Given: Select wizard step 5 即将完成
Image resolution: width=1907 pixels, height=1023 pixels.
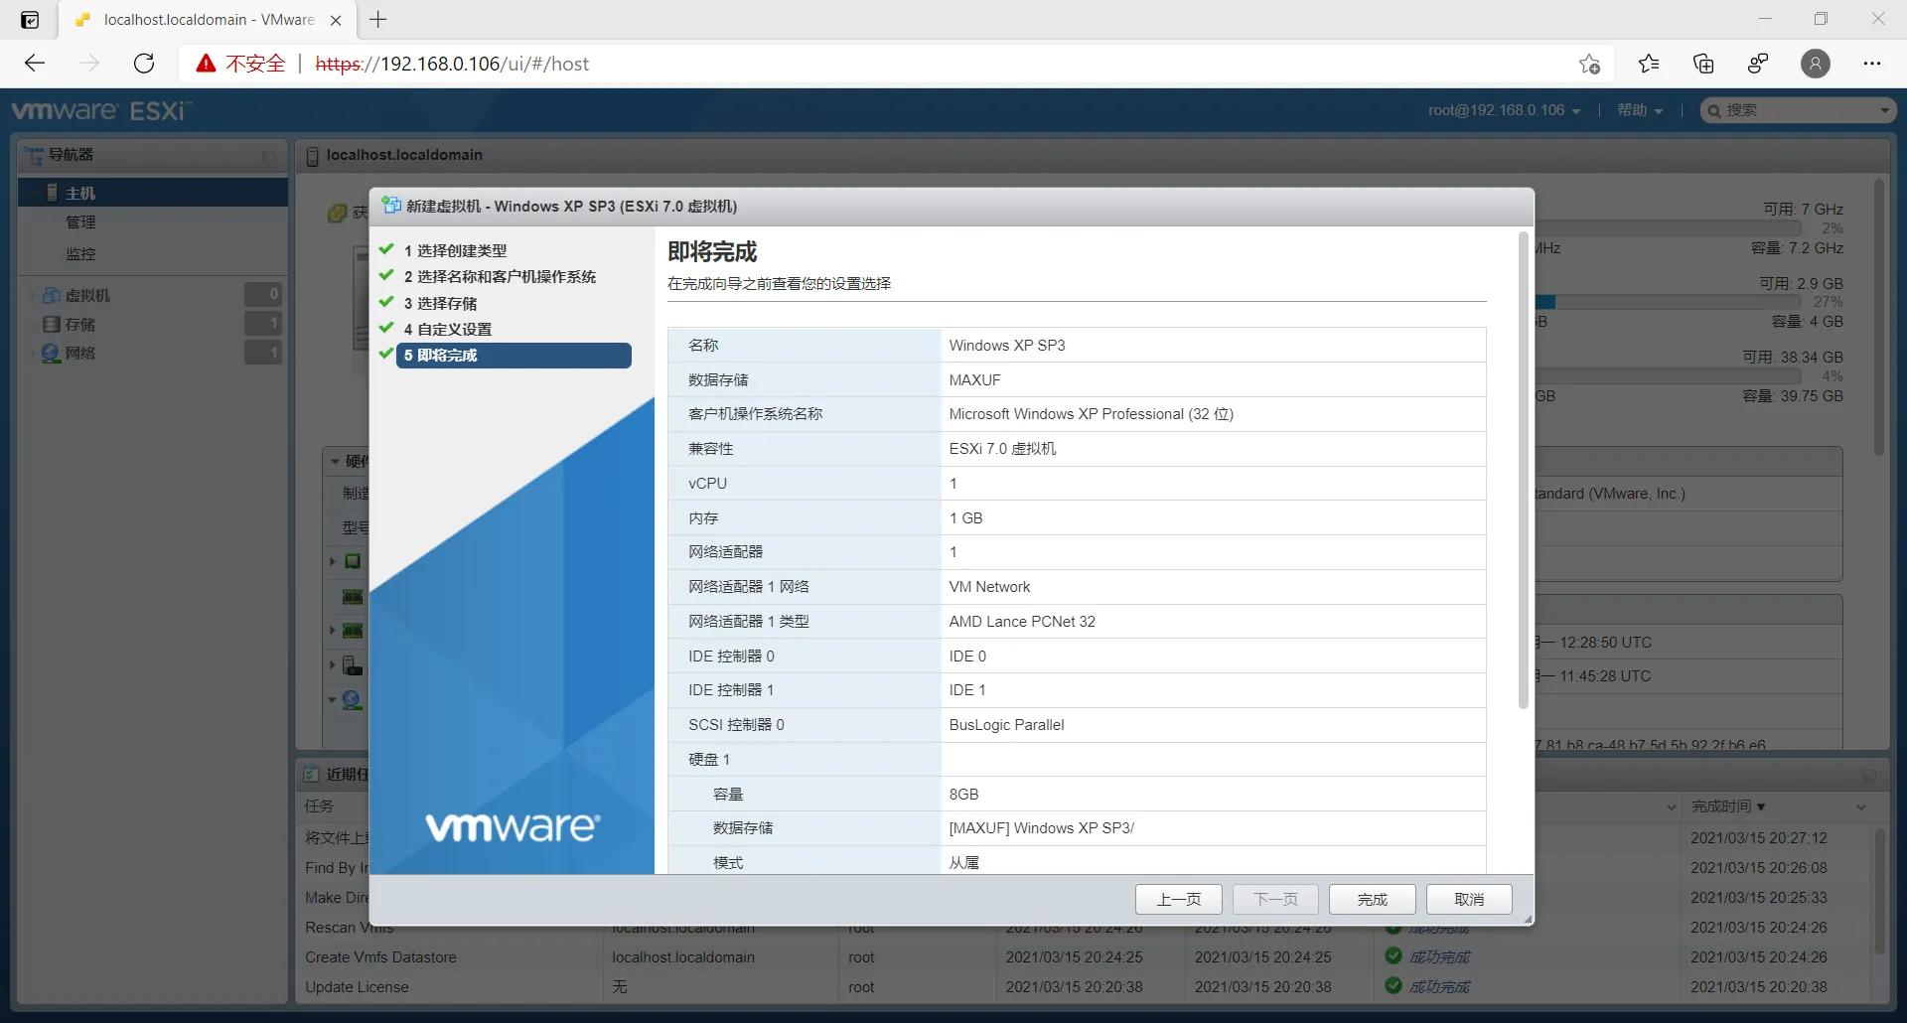Looking at the screenshot, I should 513,355.
